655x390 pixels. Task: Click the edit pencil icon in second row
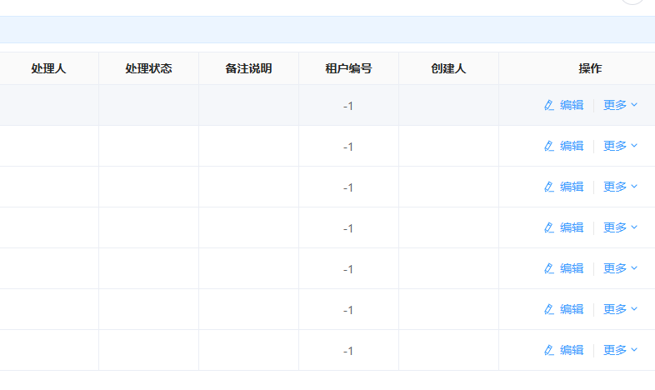549,146
